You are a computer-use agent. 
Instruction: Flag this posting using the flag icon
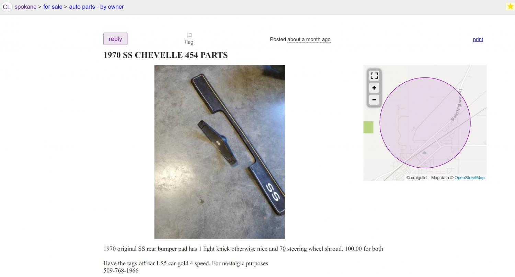click(189, 39)
